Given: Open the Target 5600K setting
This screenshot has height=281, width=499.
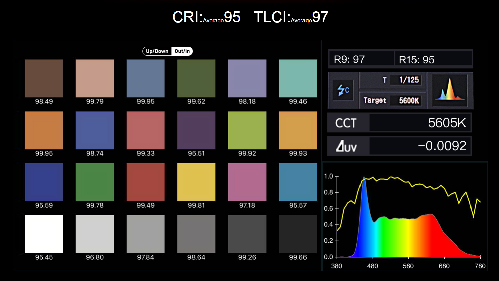Looking at the screenshot, I should [392, 100].
